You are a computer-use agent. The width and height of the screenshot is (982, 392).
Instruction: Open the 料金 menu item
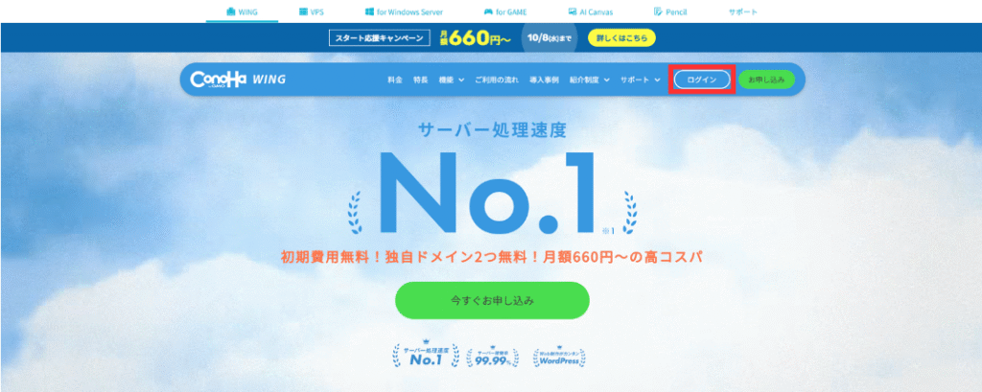(x=395, y=81)
